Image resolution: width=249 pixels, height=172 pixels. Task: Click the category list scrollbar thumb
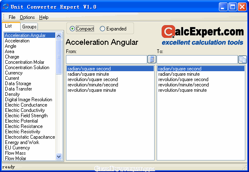point(59,57)
